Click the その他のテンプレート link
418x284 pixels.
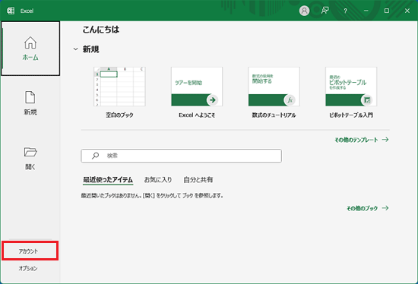point(362,140)
